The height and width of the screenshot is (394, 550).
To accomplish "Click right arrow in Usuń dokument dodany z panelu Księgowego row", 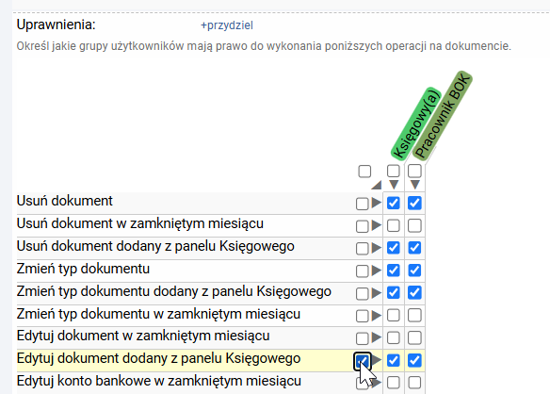I will (377, 248).
